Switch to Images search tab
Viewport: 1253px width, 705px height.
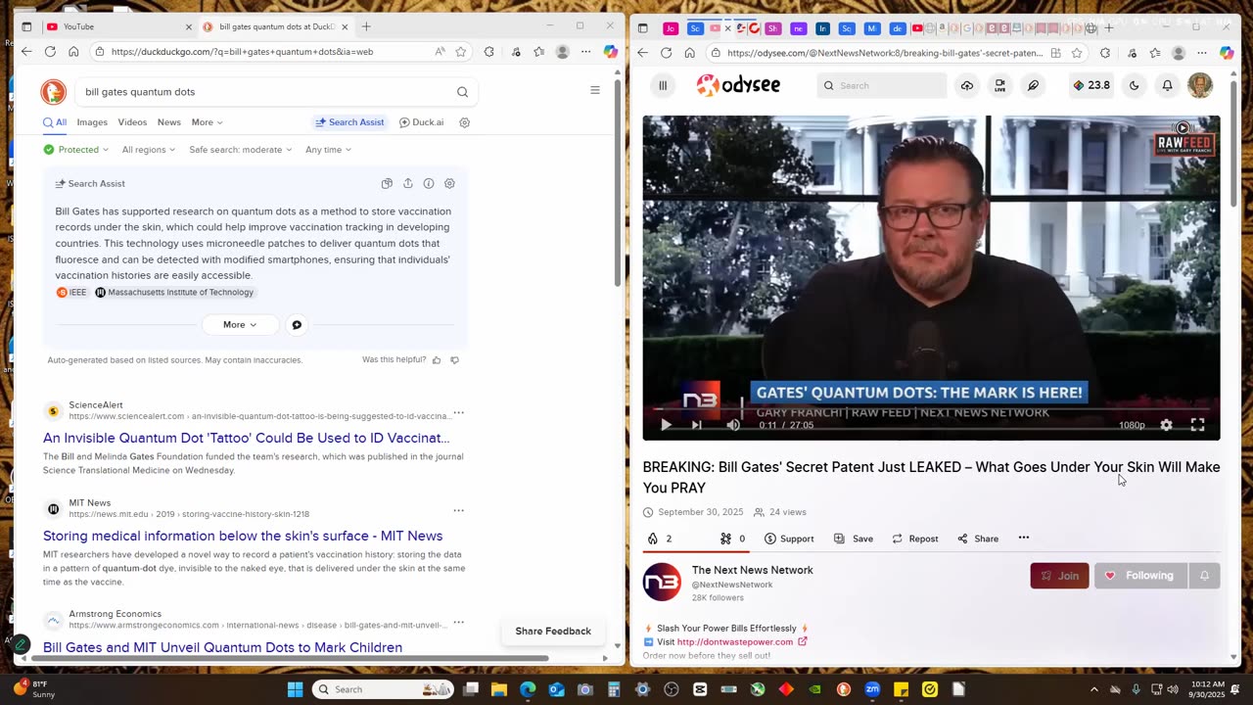point(92,122)
